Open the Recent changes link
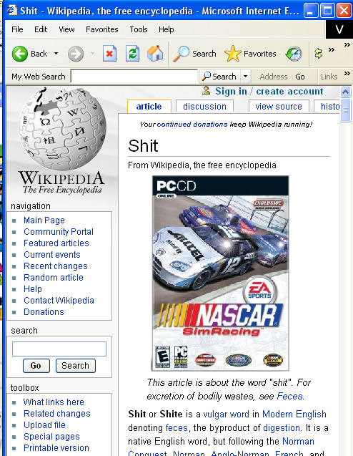 (x=56, y=266)
